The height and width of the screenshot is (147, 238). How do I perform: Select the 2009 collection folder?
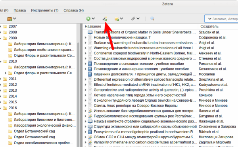click(13, 38)
